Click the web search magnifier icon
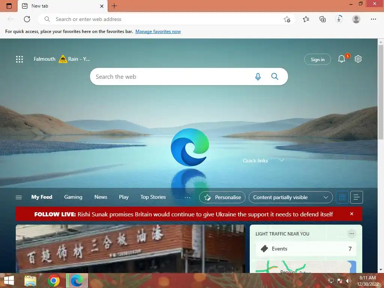The image size is (384, 288). coord(275,76)
